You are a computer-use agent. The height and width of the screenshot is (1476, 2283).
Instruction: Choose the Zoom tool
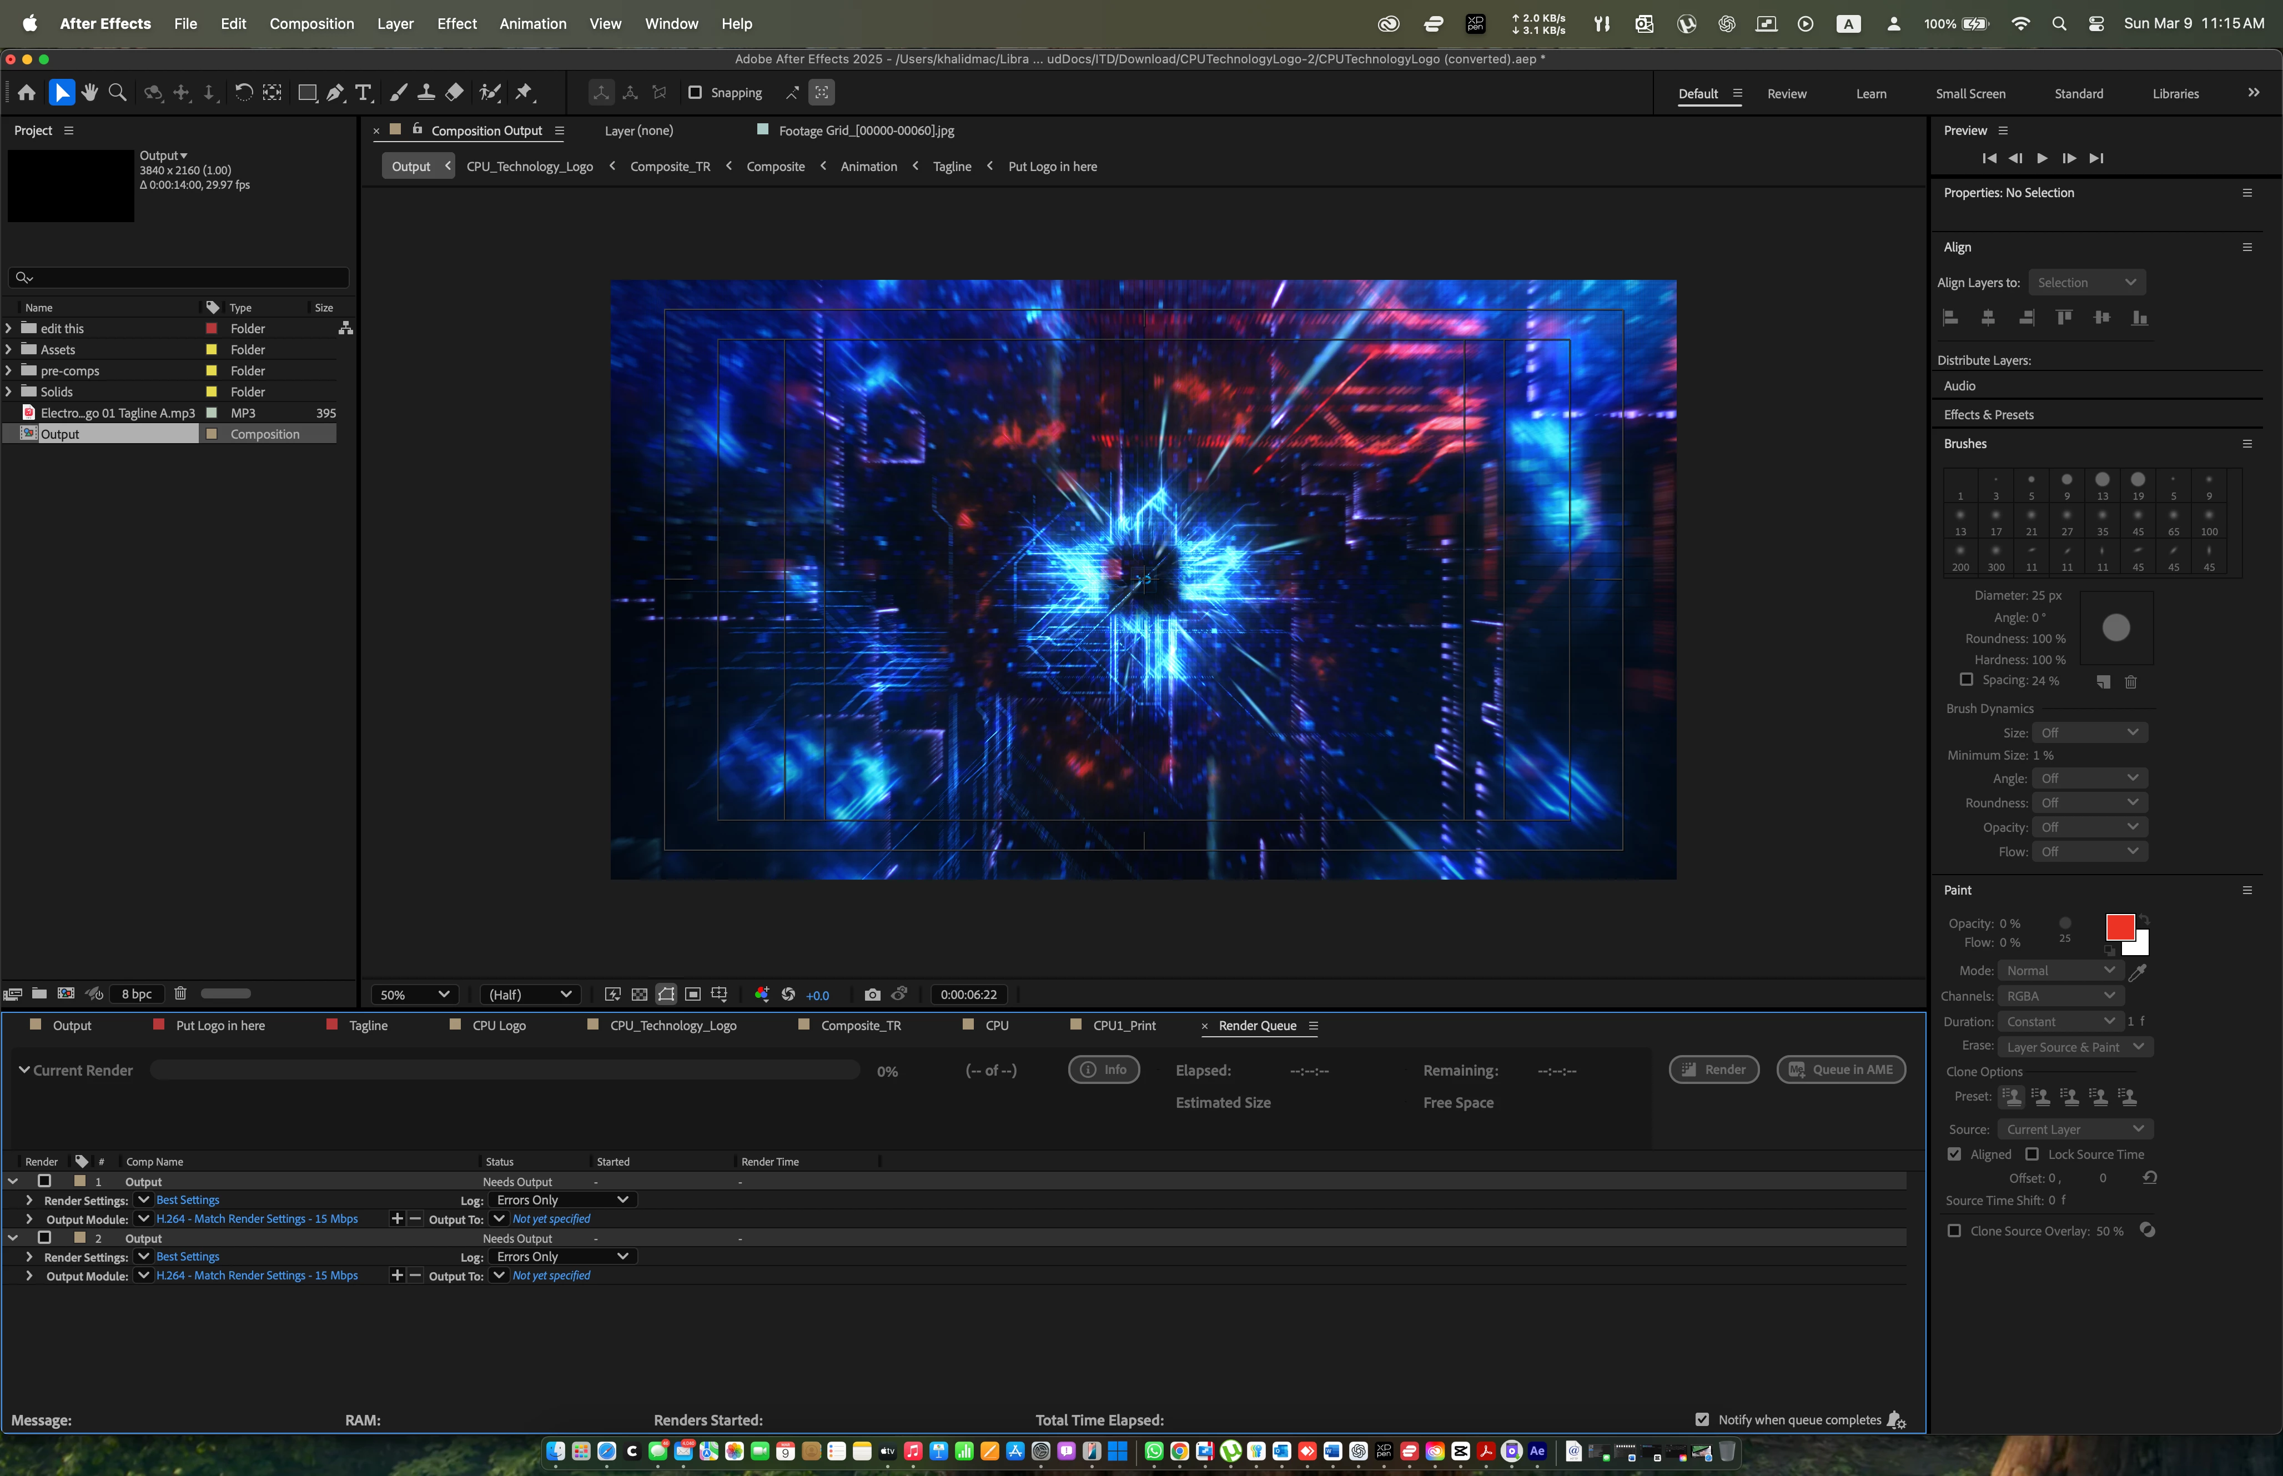pos(118,93)
